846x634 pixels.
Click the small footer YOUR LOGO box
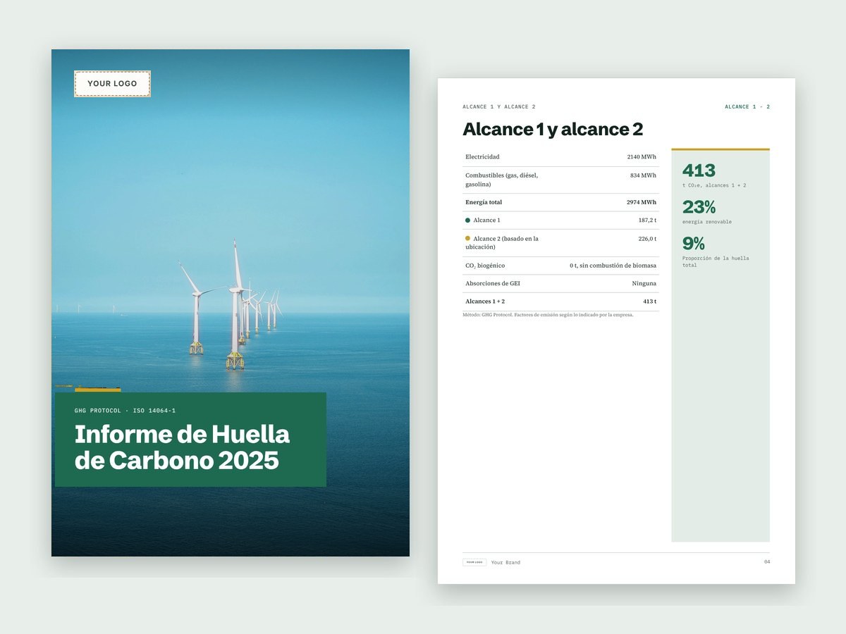tap(474, 562)
